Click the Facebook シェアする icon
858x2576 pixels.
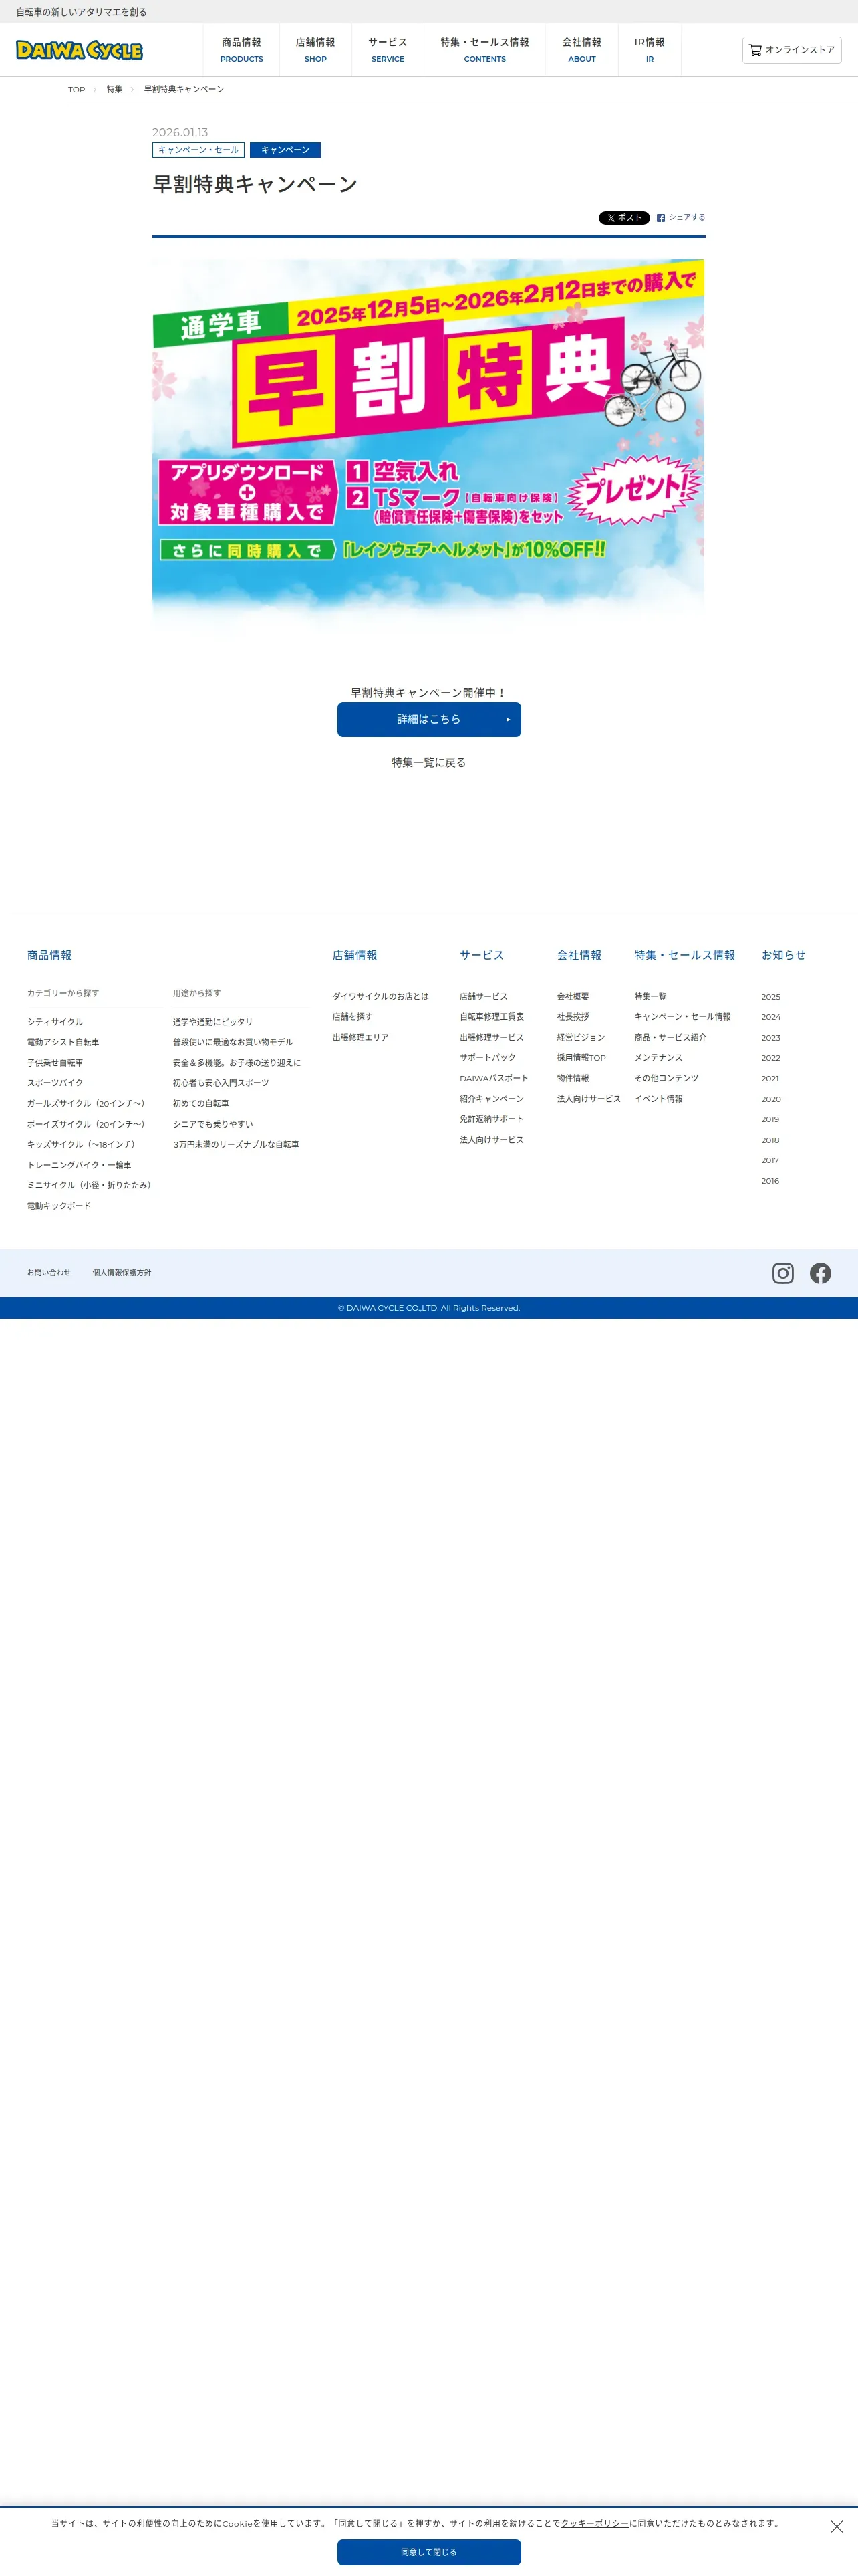click(680, 218)
